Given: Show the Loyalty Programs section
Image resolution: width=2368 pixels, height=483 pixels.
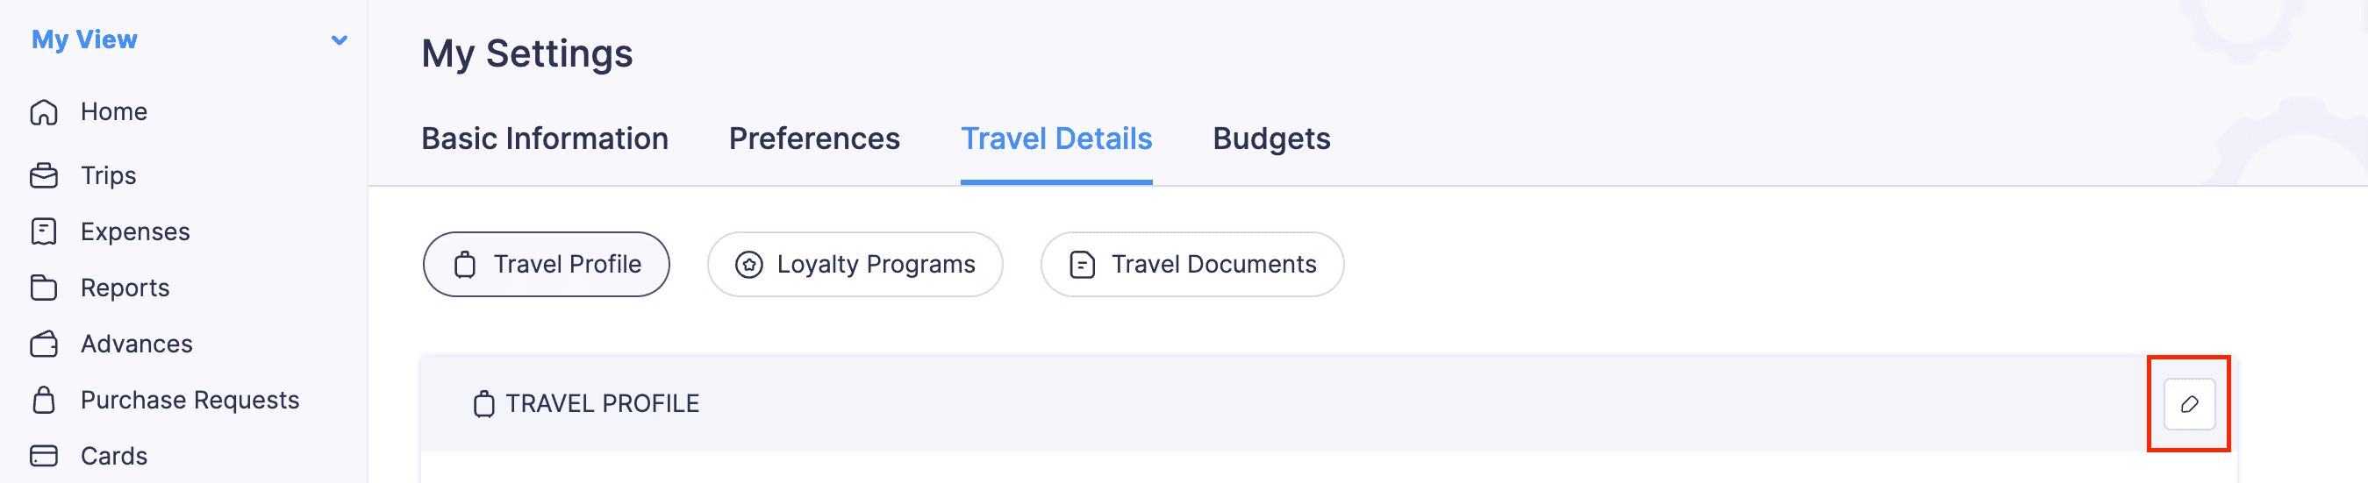Looking at the screenshot, I should coord(854,265).
